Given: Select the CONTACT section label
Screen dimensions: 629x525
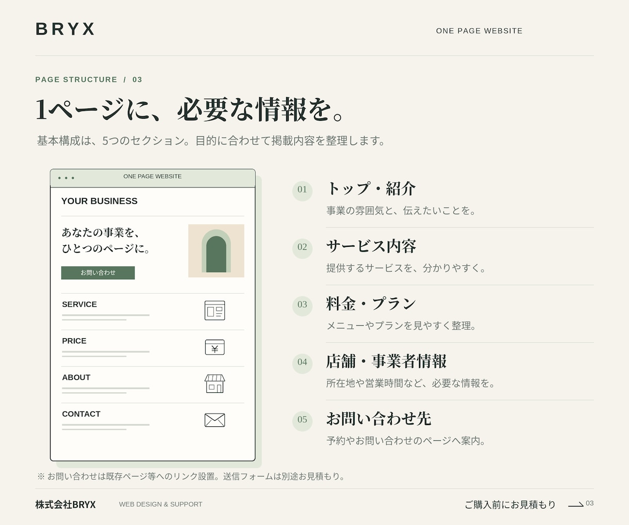Looking at the screenshot, I should (x=81, y=414).
